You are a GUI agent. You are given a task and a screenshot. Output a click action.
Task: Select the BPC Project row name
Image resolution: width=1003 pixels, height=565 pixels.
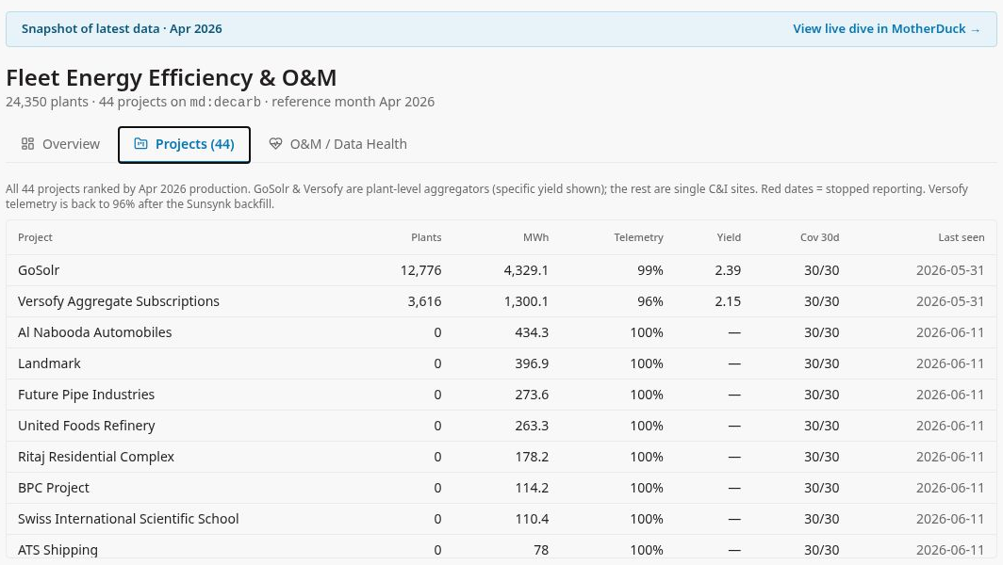[54, 488]
